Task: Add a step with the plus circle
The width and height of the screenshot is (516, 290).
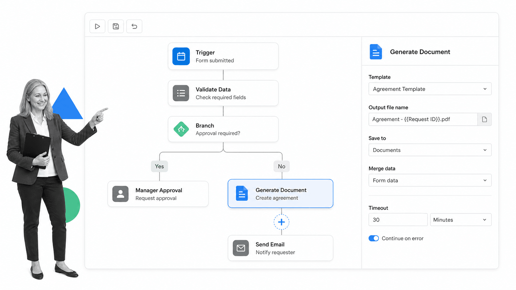Action: [x=281, y=222]
